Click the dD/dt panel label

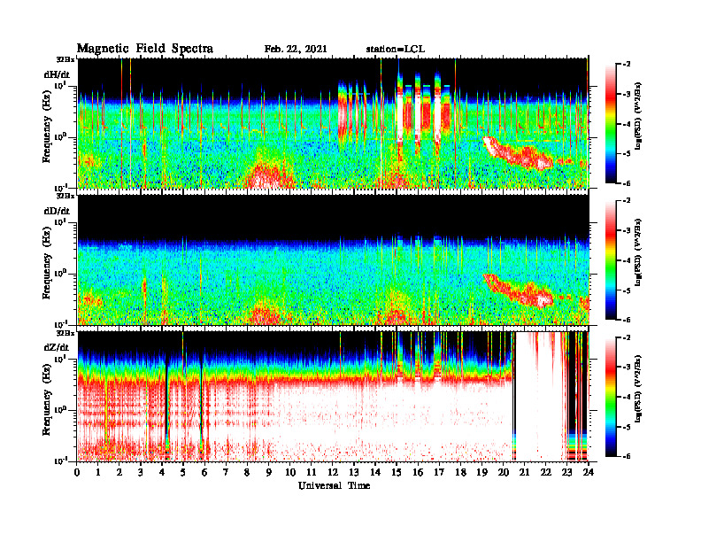(57, 211)
